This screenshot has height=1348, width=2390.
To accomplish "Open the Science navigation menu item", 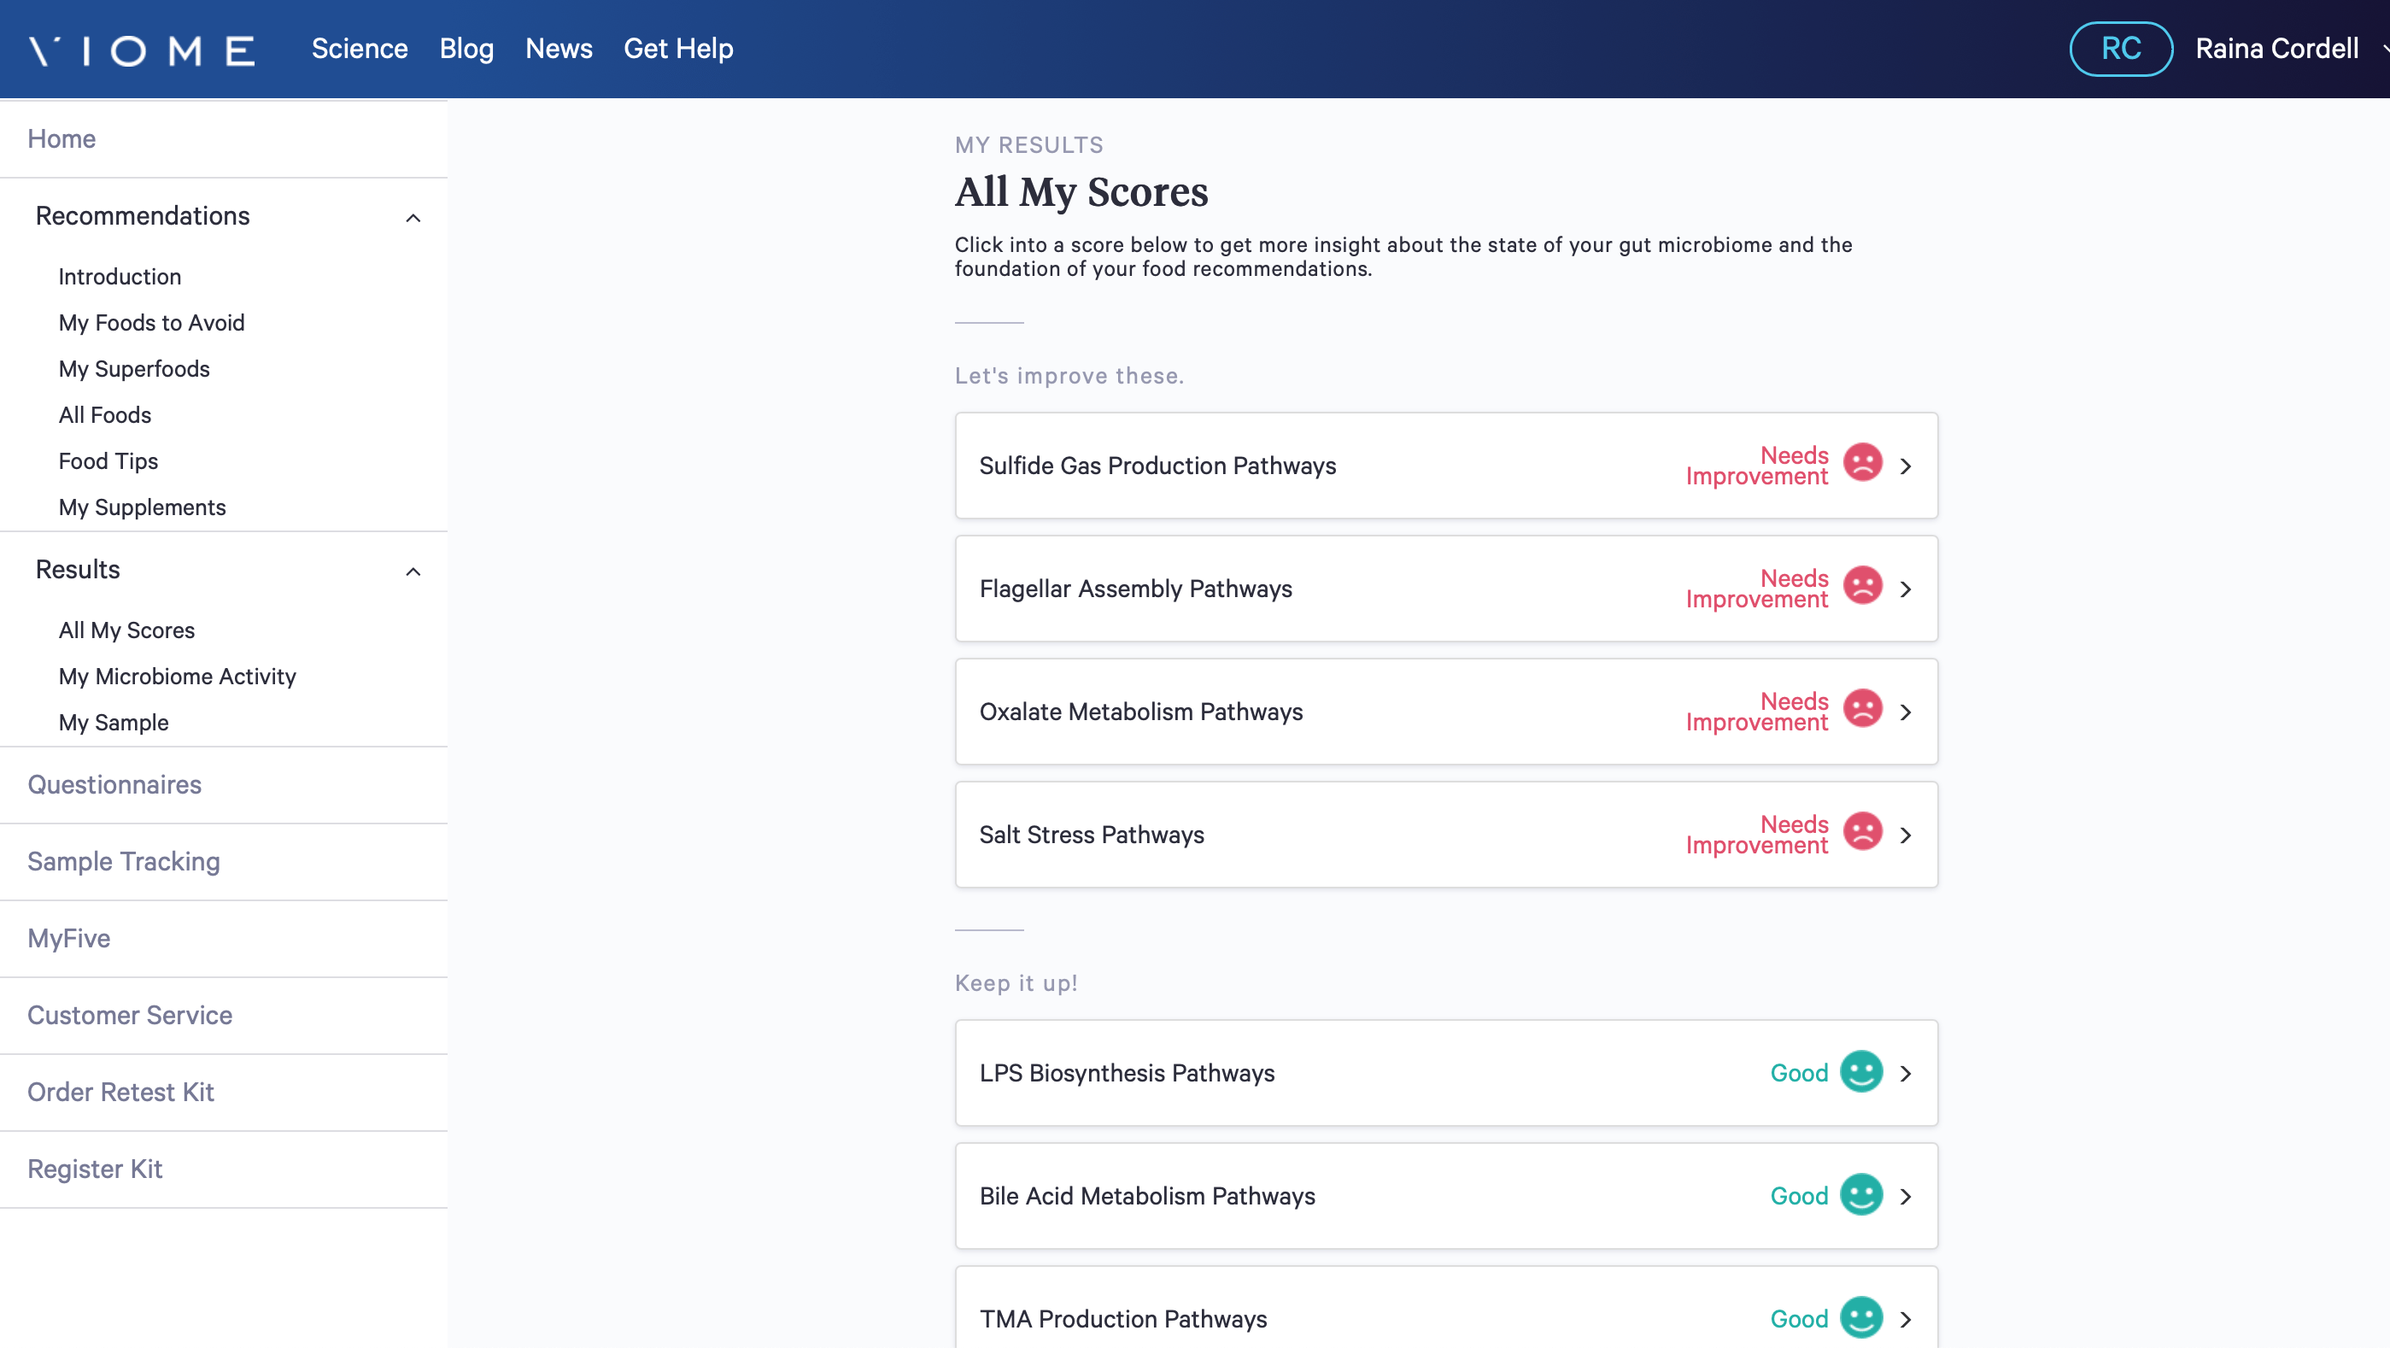I will click(360, 48).
